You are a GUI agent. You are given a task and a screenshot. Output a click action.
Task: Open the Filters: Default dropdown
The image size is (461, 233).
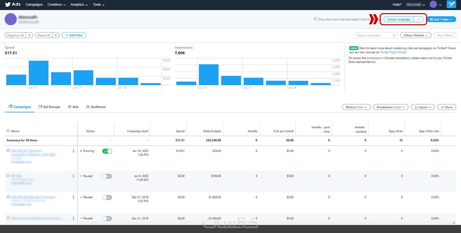click(416, 35)
